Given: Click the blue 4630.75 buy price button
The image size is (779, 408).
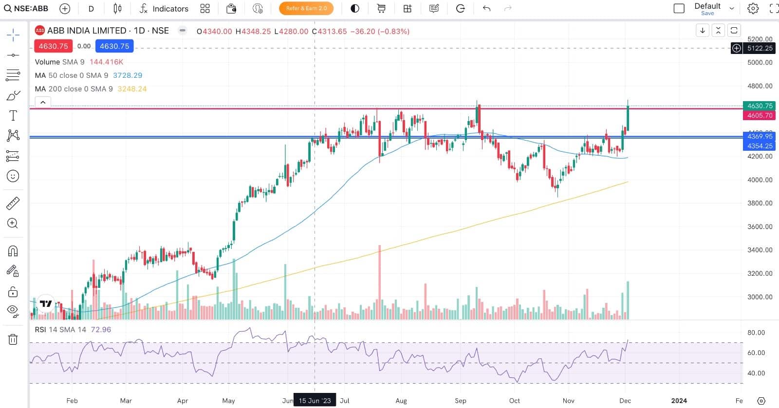Looking at the screenshot, I should tap(114, 46).
